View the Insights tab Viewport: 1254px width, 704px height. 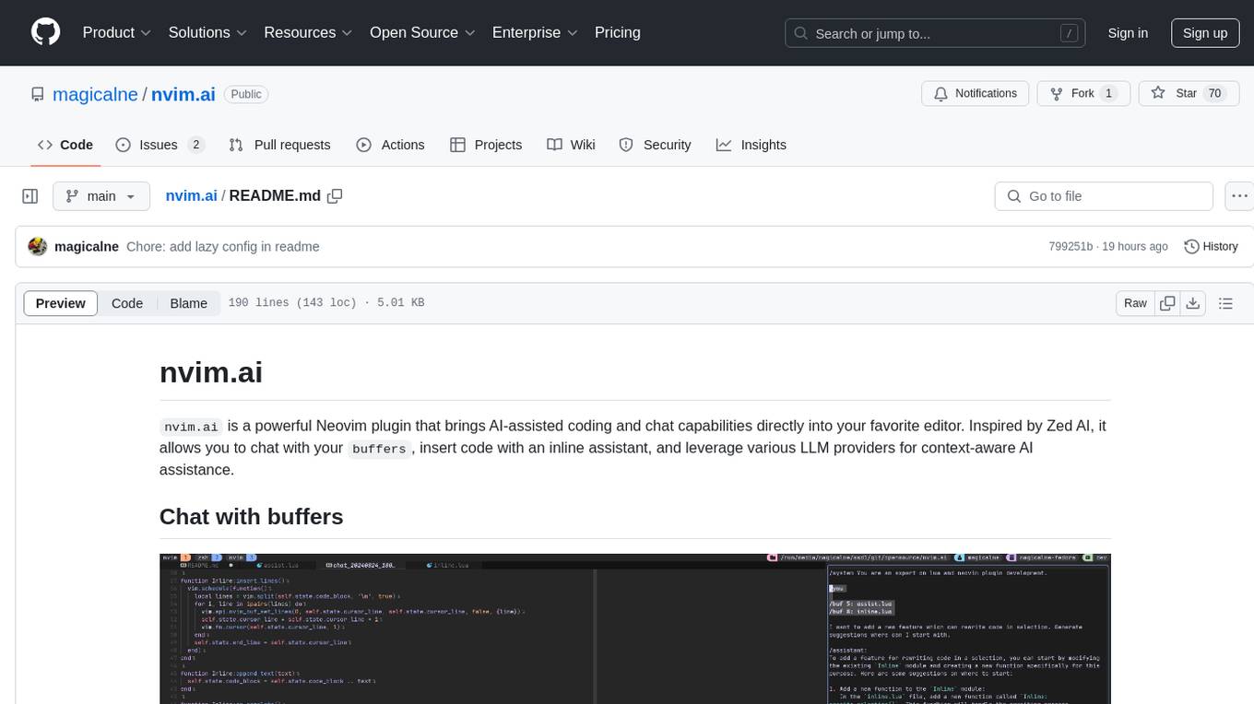(x=751, y=145)
